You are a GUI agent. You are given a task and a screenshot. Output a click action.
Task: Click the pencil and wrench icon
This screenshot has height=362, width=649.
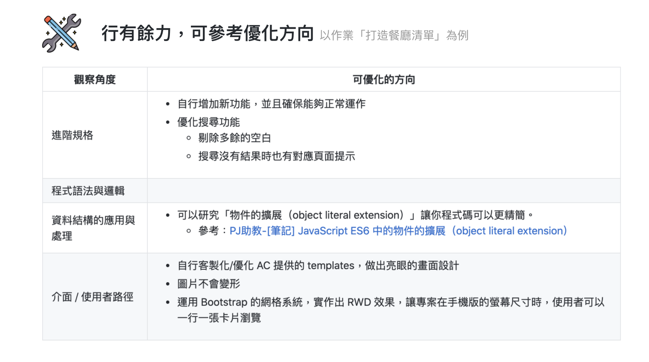(61, 33)
